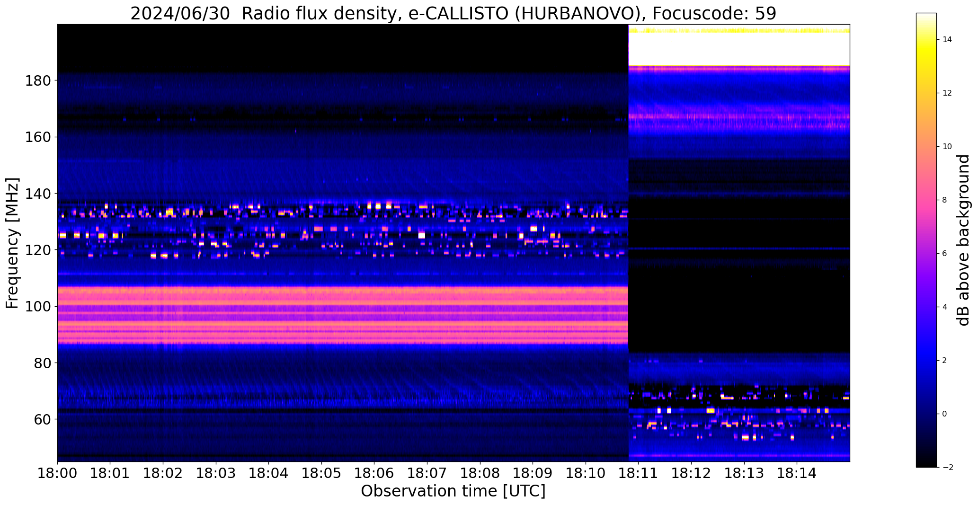978x505 pixels.
Task: Click the 18:06 time tick label
Action: point(374,473)
